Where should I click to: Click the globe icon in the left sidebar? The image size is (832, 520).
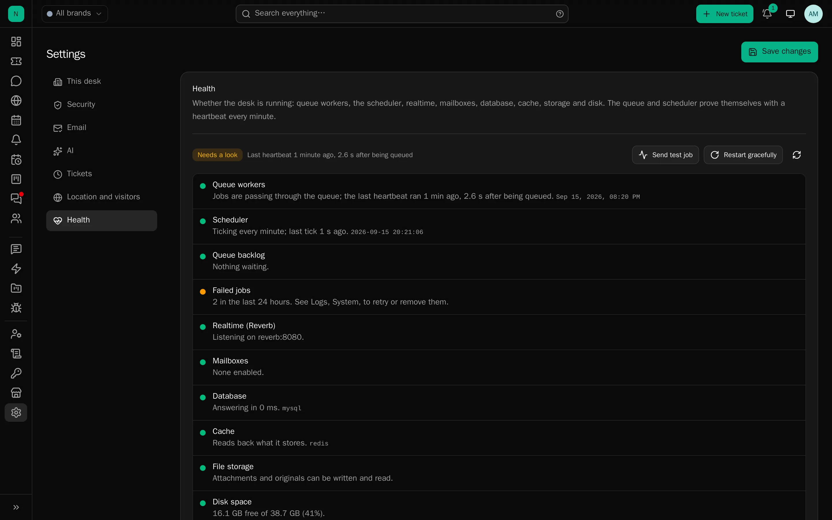pos(16,101)
